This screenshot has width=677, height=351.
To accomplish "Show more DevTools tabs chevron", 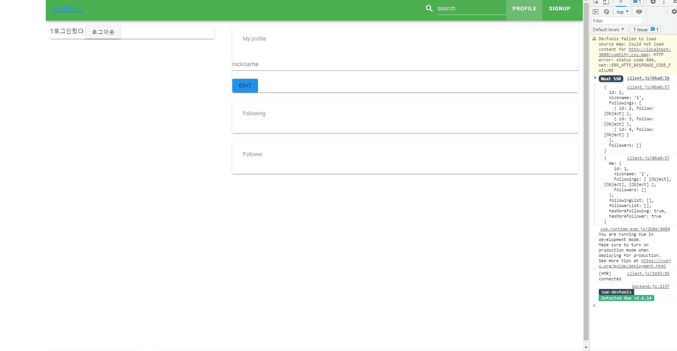I will coord(621,2).
